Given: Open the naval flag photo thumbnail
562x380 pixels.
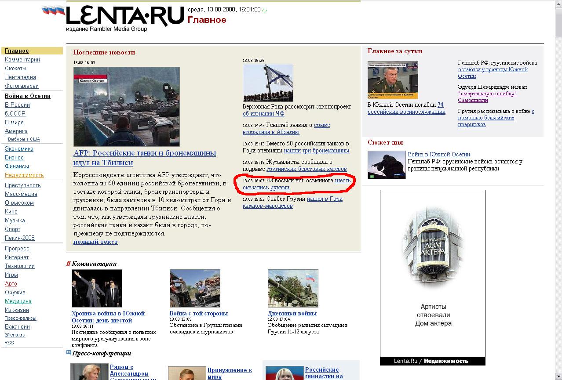Looking at the screenshot, I should tap(267, 83).
